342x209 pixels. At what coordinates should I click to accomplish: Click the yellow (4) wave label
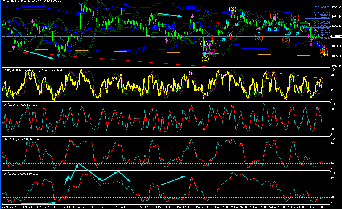324,54
